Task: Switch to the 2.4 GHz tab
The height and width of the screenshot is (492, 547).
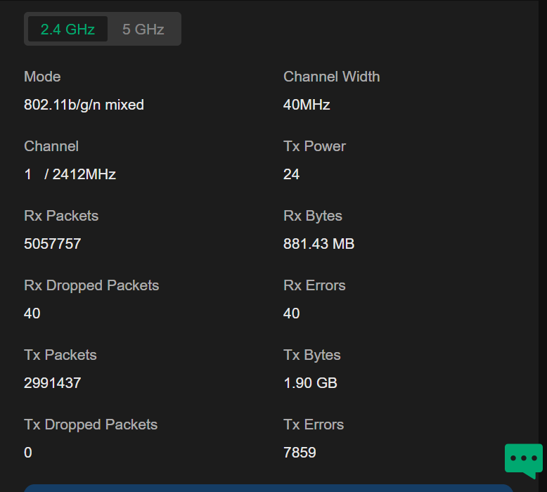Action: click(67, 30)
